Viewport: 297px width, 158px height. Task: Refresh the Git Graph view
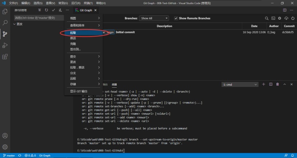coord(293,19)
